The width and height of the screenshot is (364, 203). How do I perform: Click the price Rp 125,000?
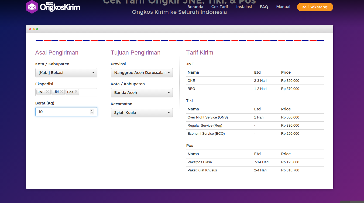290,162
